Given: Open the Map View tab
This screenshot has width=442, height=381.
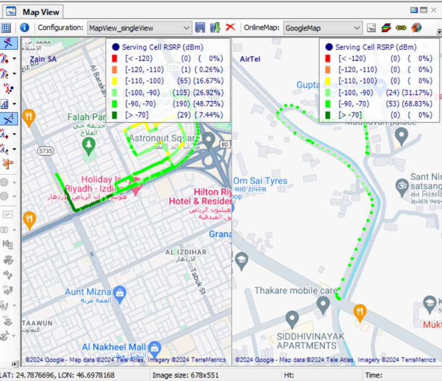Looking at the screenshot, I should tap(33, 12).
